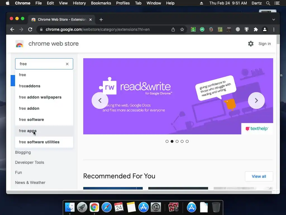The width and height of the screenshot is (286, 215).
Task: Open Spotlight search in menu bar
Action: pyautogui.click(x=268, y=3)
